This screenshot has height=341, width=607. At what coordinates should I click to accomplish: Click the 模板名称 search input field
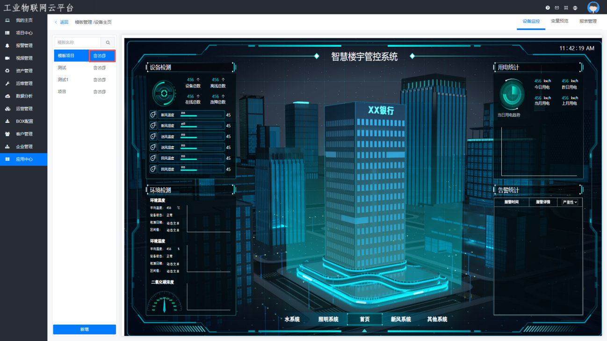tap(78, 43)
